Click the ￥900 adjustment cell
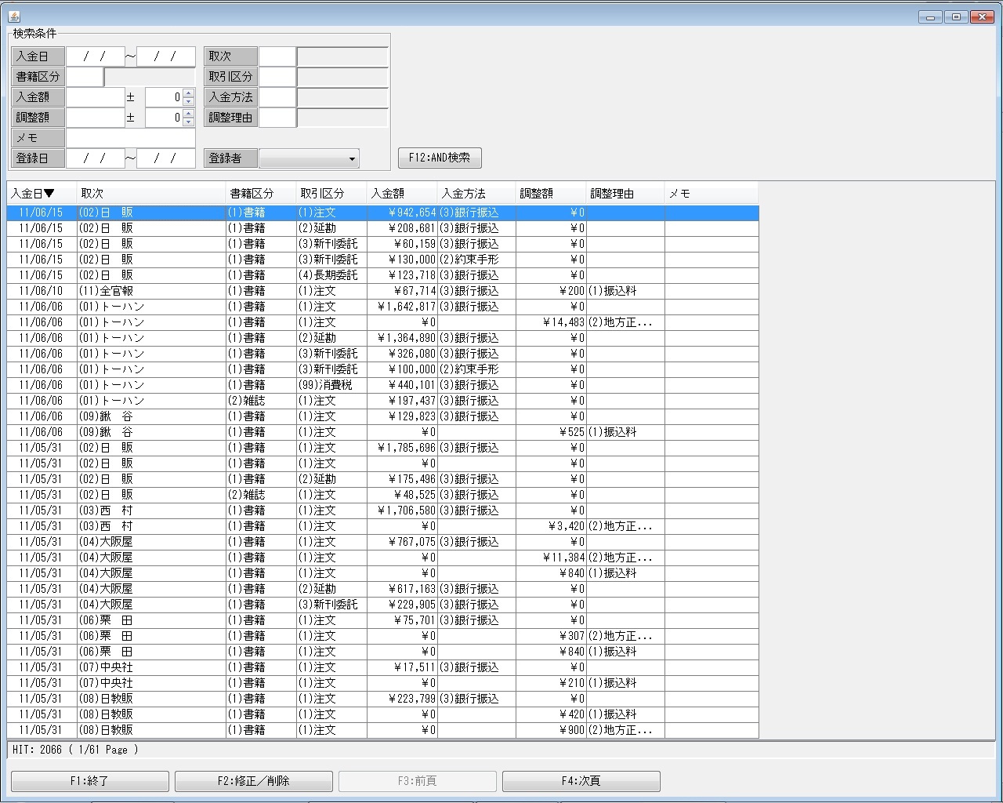The image size is (1003, 803). [551, 730]
